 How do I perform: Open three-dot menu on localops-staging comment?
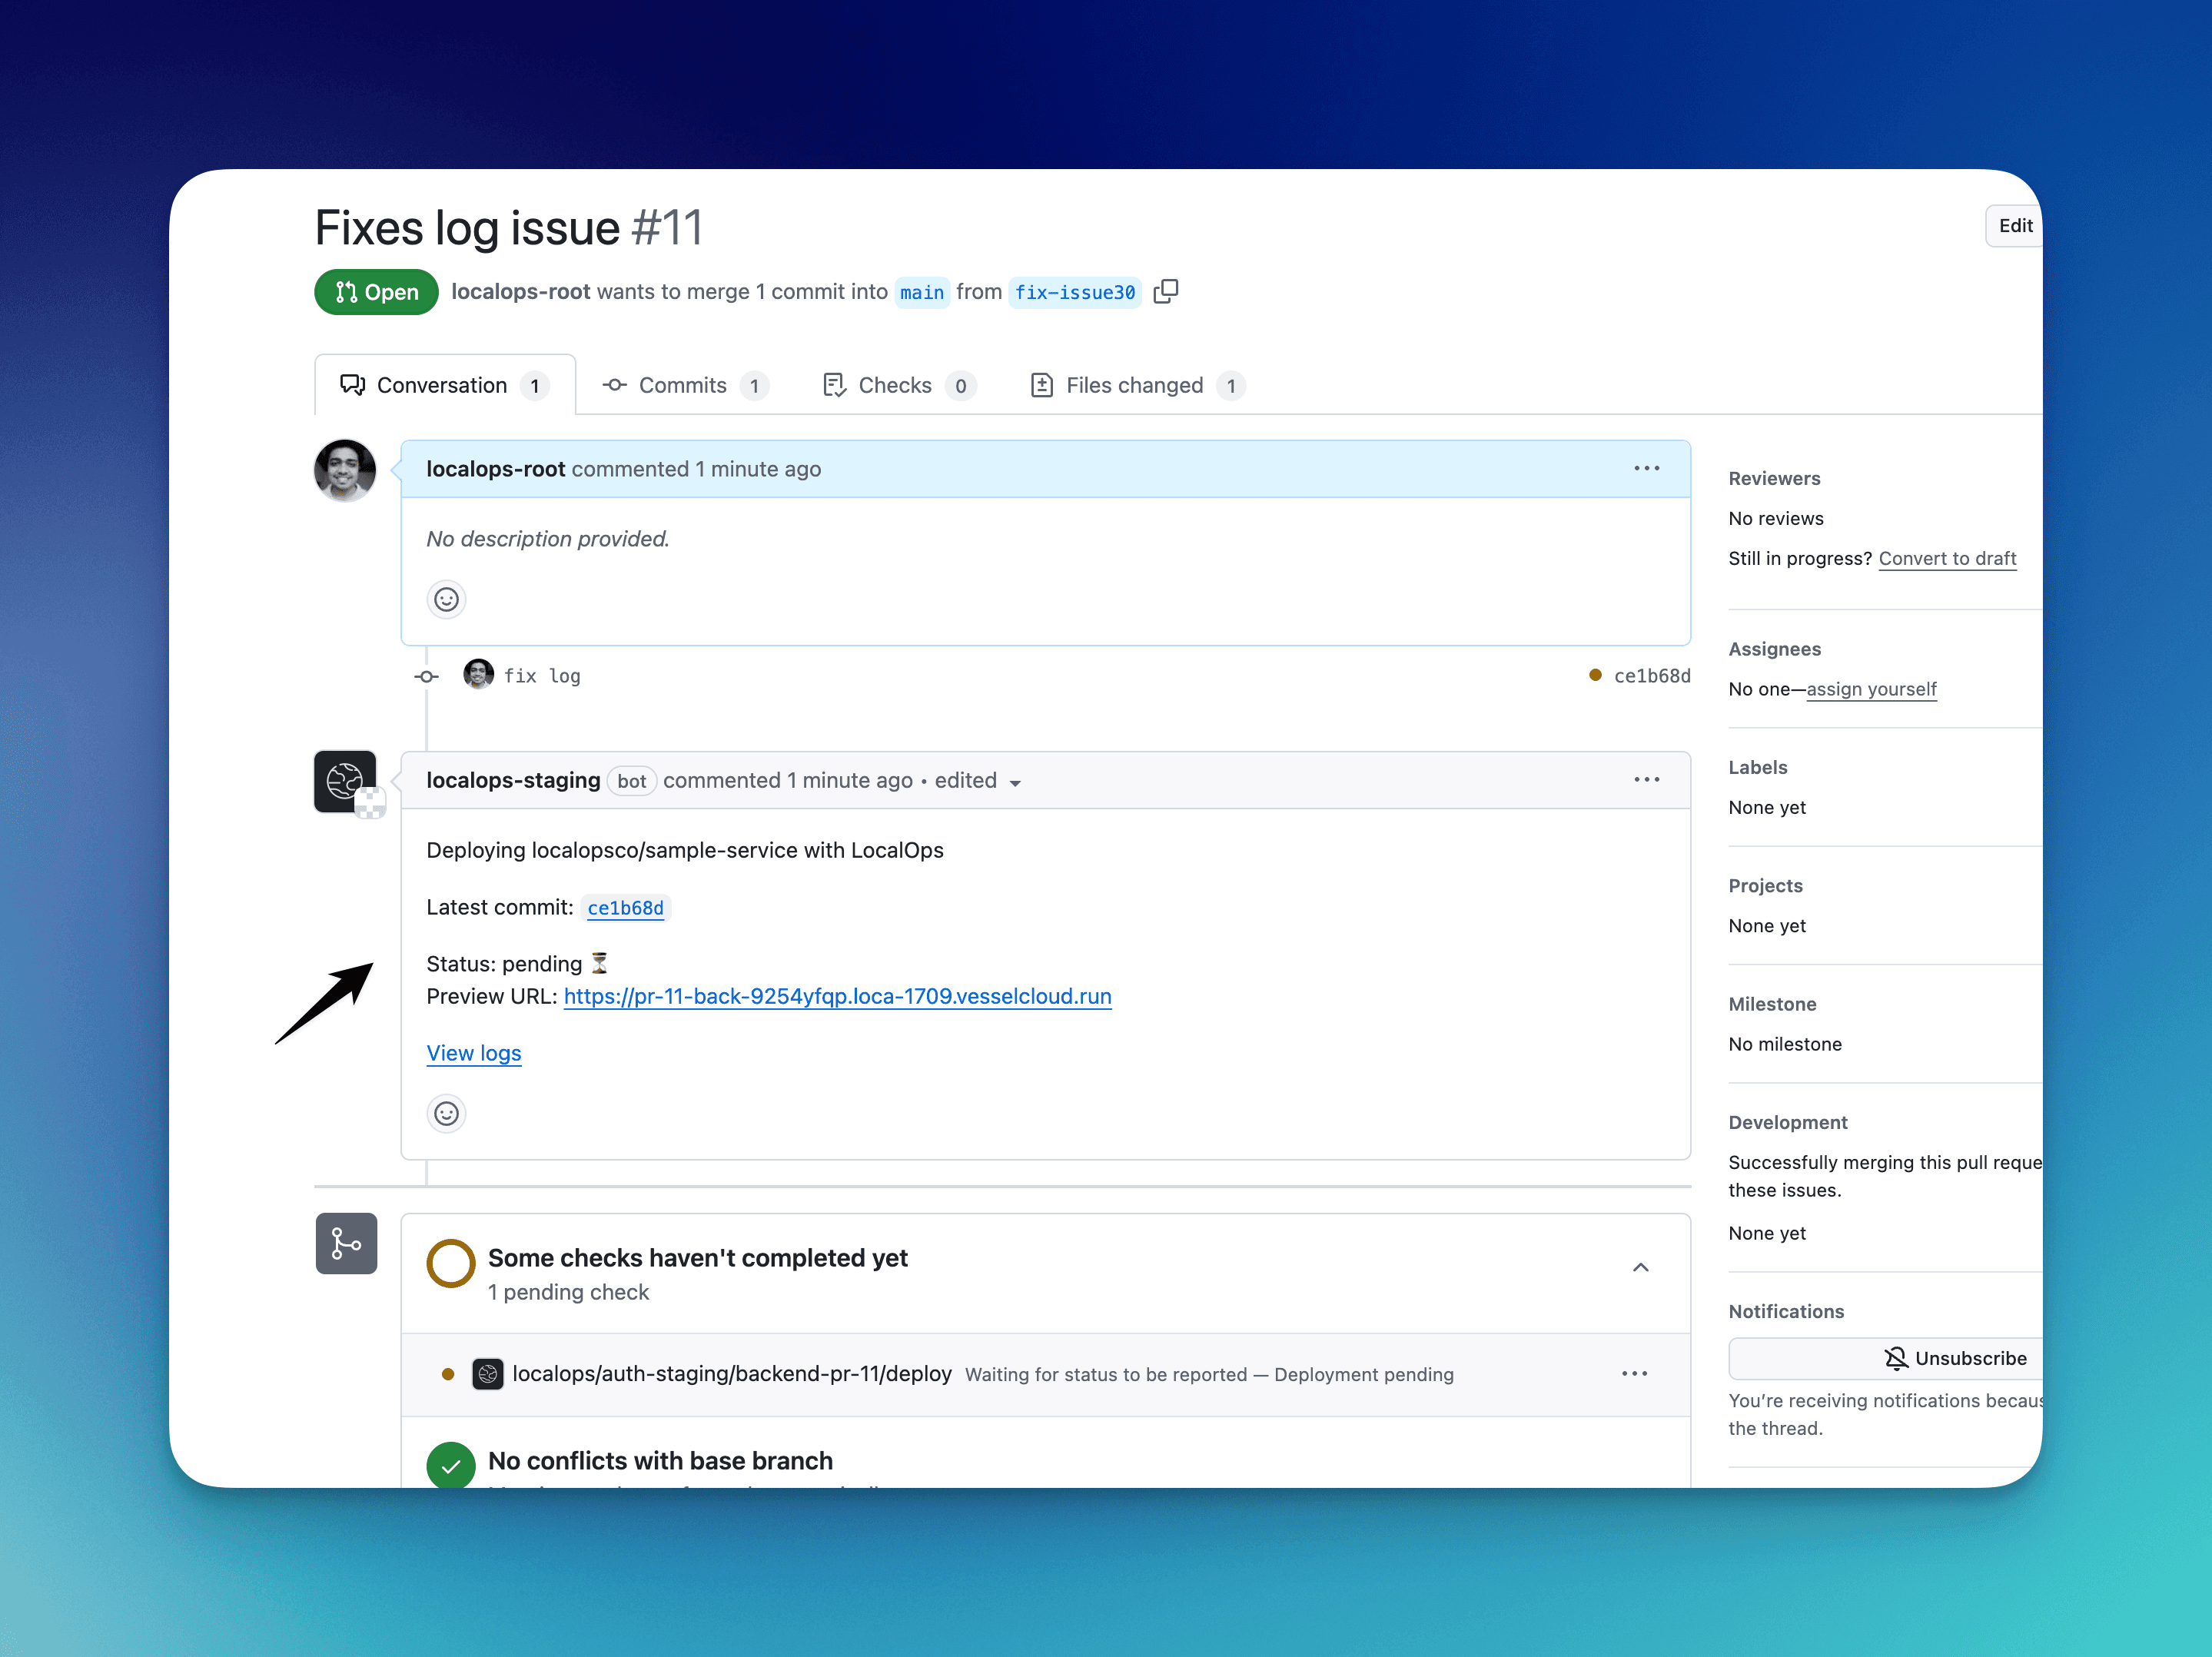[1646, 779]
